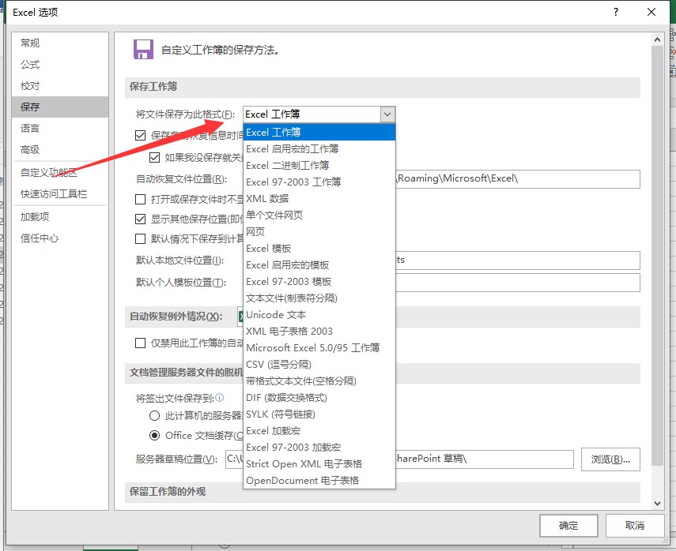The width and height of the screenshot is (676, 551).
Task: Go to 快速访问工具栏 section
Action: 54,194
